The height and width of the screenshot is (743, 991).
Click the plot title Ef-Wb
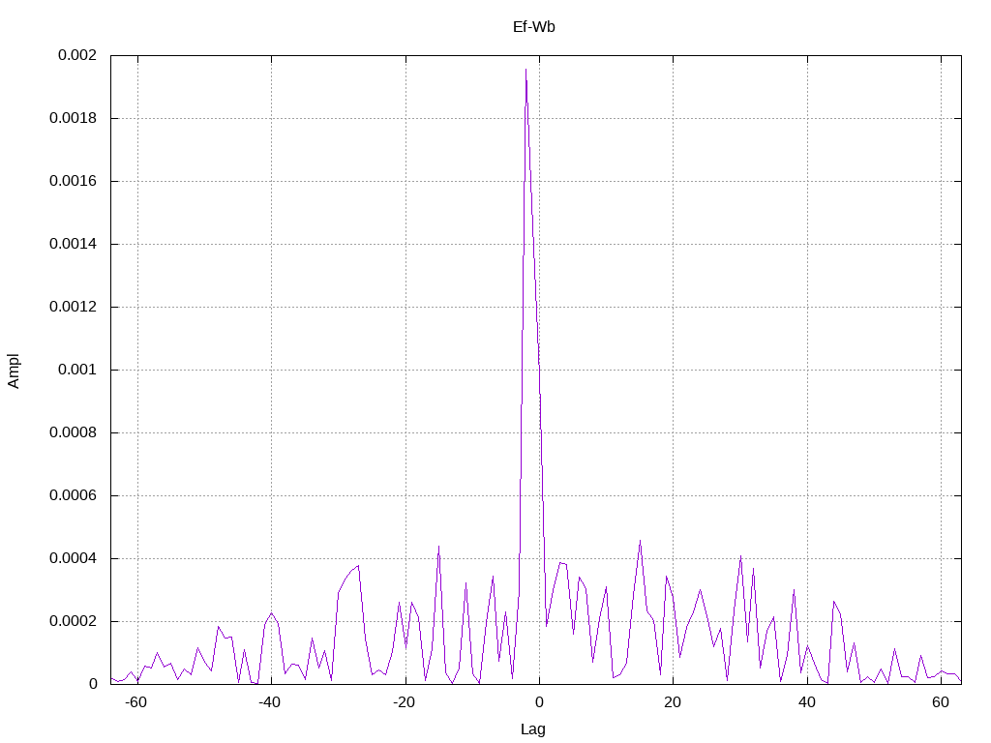pyautogui.click(x=534, y=27)
